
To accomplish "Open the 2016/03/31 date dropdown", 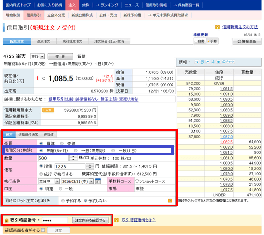I will [77, 181].
